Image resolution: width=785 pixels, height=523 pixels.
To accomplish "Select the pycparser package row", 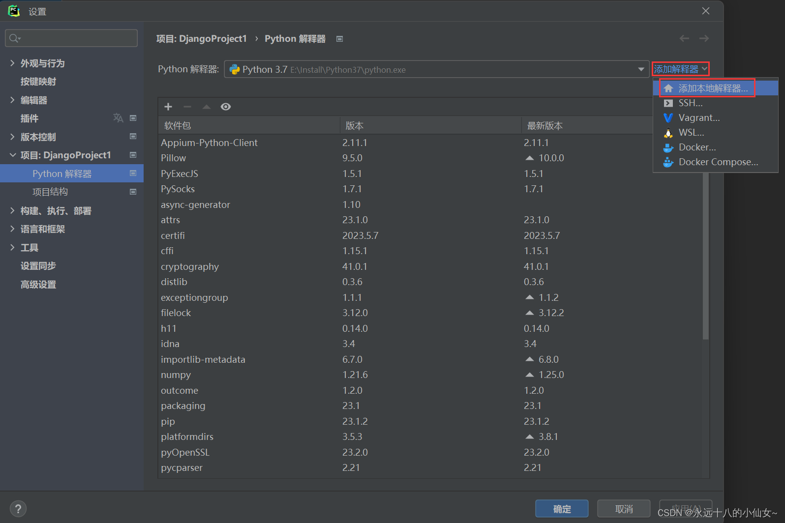I will pyautogui.click(x=431, y=467).
